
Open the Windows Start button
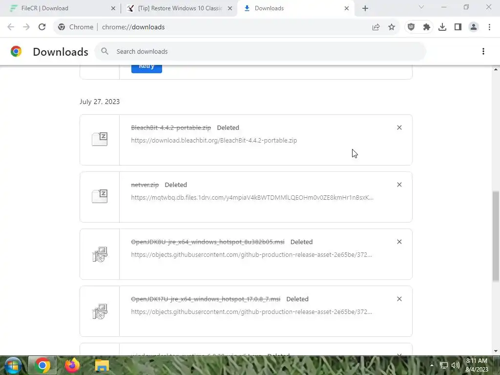pos(12,365)
